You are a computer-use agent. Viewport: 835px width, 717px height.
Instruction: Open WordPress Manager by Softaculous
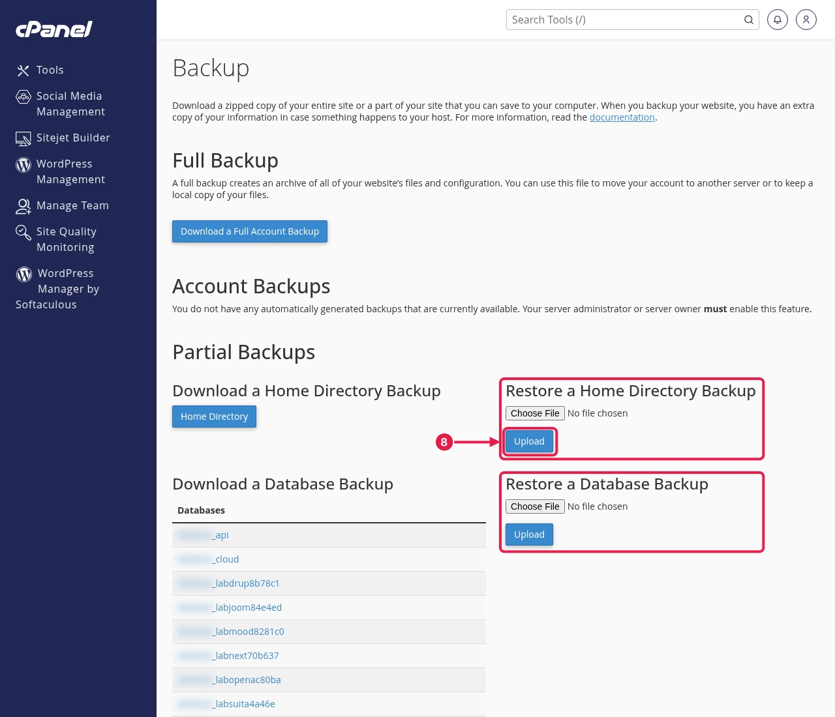[57, 289]
